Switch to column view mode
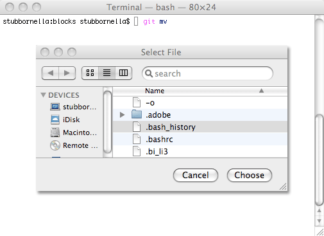The height and width of the screenshot is (236, 324). 123,73
